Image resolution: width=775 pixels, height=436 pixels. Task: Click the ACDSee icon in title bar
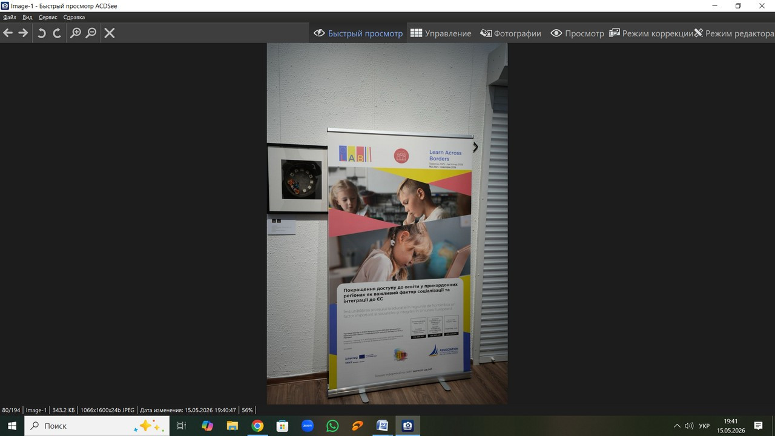[x=5, y=5]
